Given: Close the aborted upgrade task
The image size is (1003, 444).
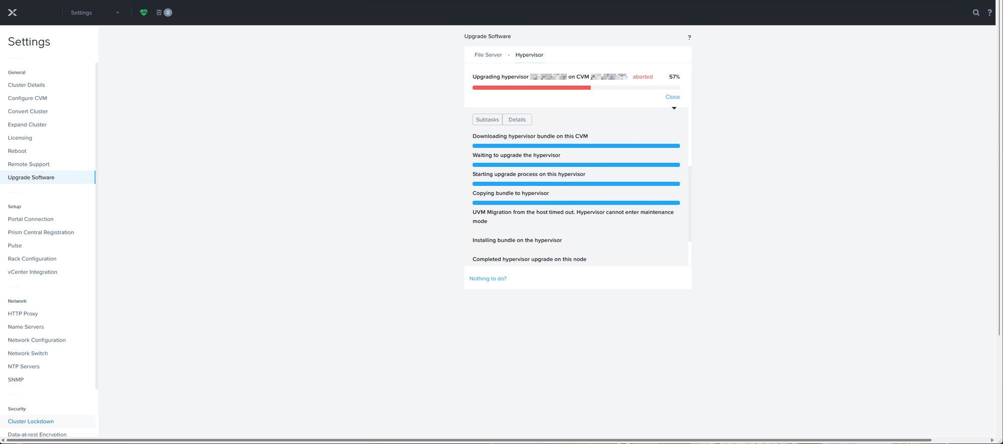Looking at the screenshot, I should click(672, 97).
